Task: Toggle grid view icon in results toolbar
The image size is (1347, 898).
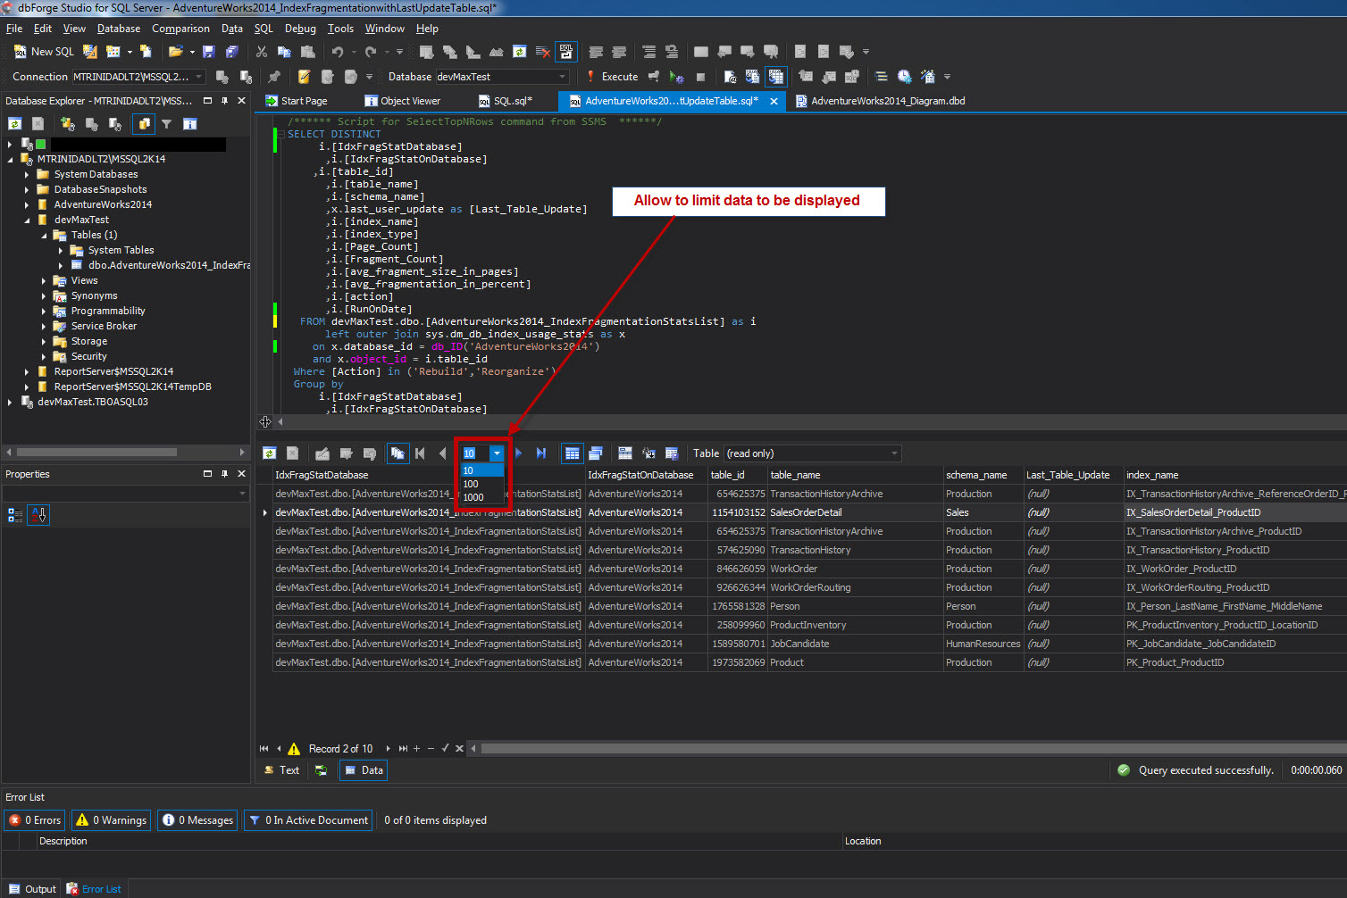Action: click(573, 453)
